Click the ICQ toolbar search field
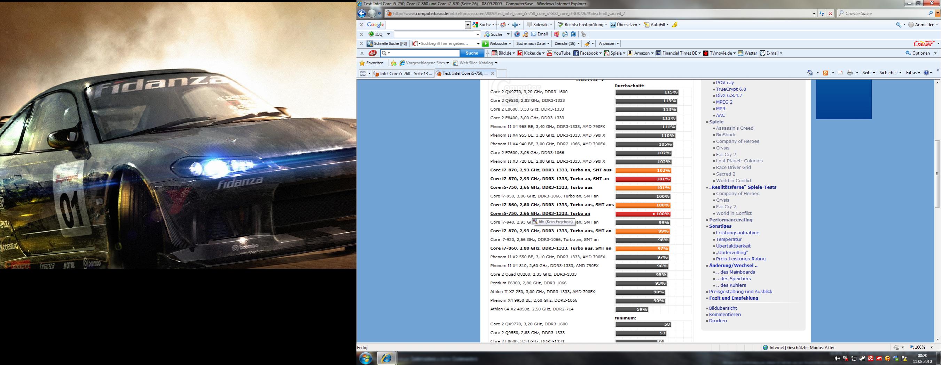The image size is (941, 365). 437,34
